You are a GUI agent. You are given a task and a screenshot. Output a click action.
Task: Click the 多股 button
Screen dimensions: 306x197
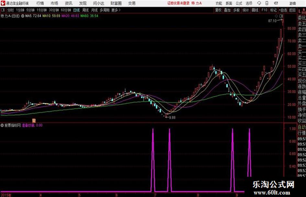(236, 10)
